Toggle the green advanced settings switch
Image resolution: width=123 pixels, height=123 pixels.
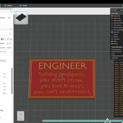[x=2, y=39]
